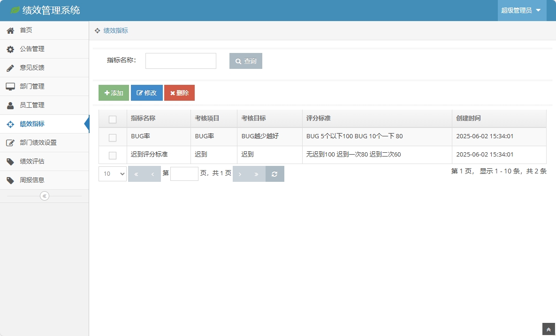Click the scroll-to-top arrow icon
Viewport: 556px width, 336px height.
tap(548, 329)
